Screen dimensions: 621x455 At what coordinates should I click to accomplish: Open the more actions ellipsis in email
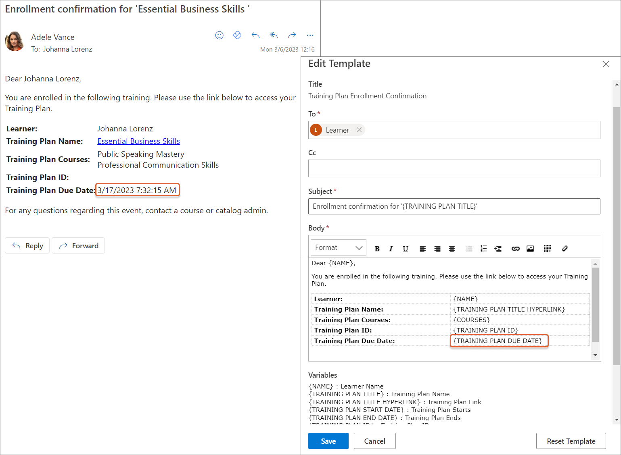(x=310, y=35)
